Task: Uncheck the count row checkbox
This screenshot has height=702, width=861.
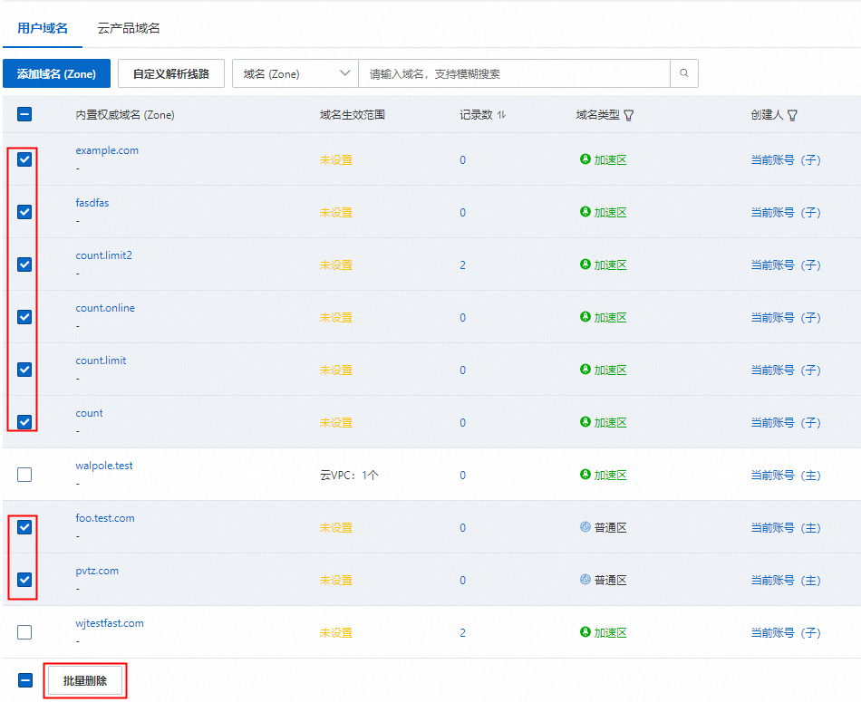Action: coord(24,422)
